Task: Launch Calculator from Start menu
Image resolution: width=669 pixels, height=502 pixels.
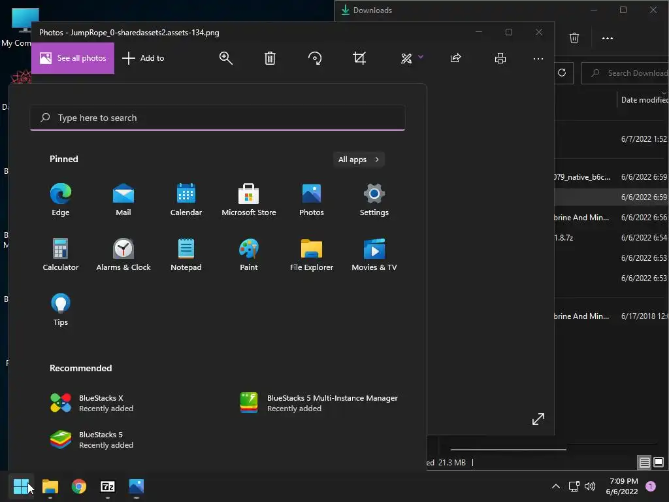Action: pos(61,255)
